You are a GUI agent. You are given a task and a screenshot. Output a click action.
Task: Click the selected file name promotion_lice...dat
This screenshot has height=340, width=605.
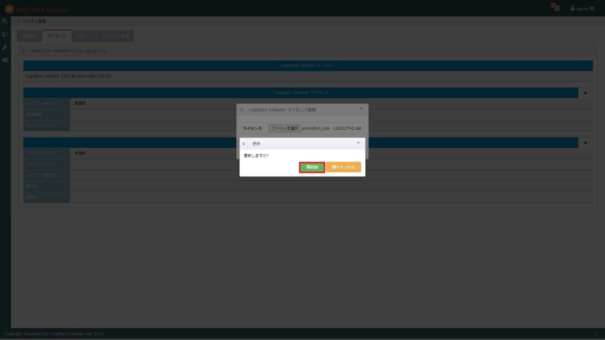(332, 128)
